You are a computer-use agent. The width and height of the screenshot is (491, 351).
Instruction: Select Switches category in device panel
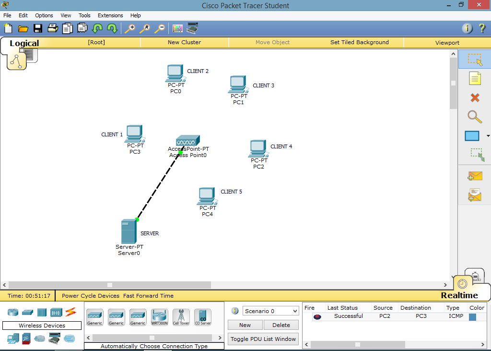[x=27, y=313]
